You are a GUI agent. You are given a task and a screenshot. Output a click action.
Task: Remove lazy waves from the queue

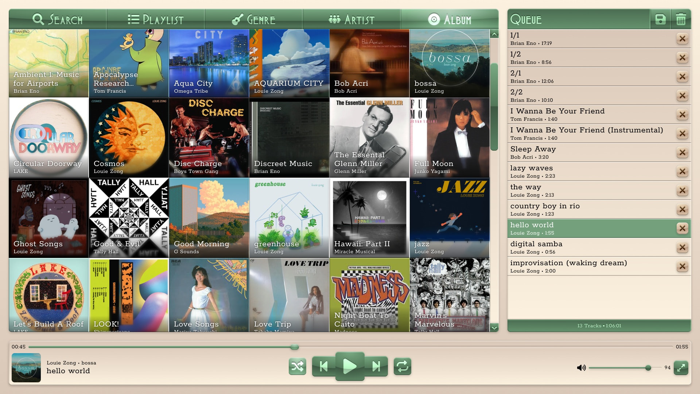point(682,171)
